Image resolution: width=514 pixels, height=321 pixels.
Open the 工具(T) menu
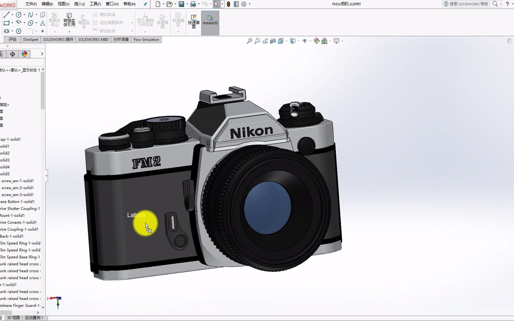coord(95,4)
